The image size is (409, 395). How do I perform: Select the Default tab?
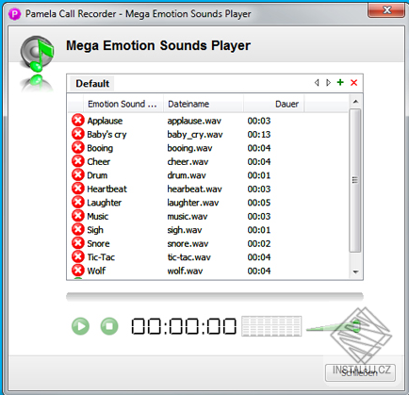(x=92, y=84)
